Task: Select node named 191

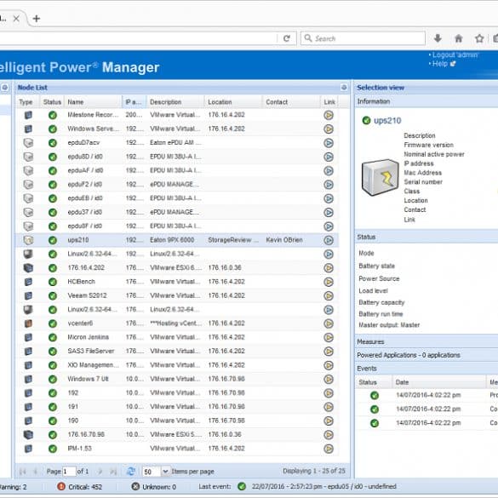Action: (x=72, y=407)
